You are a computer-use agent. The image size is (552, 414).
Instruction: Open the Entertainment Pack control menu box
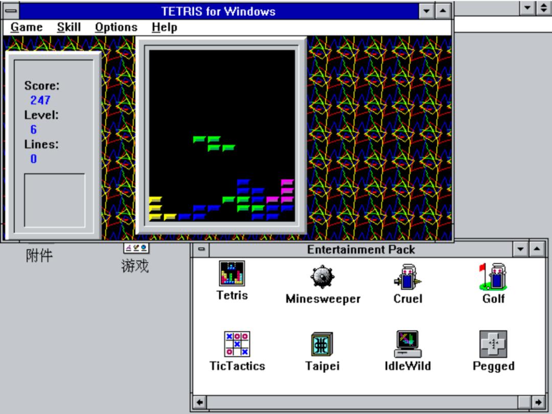pos(201,249)
